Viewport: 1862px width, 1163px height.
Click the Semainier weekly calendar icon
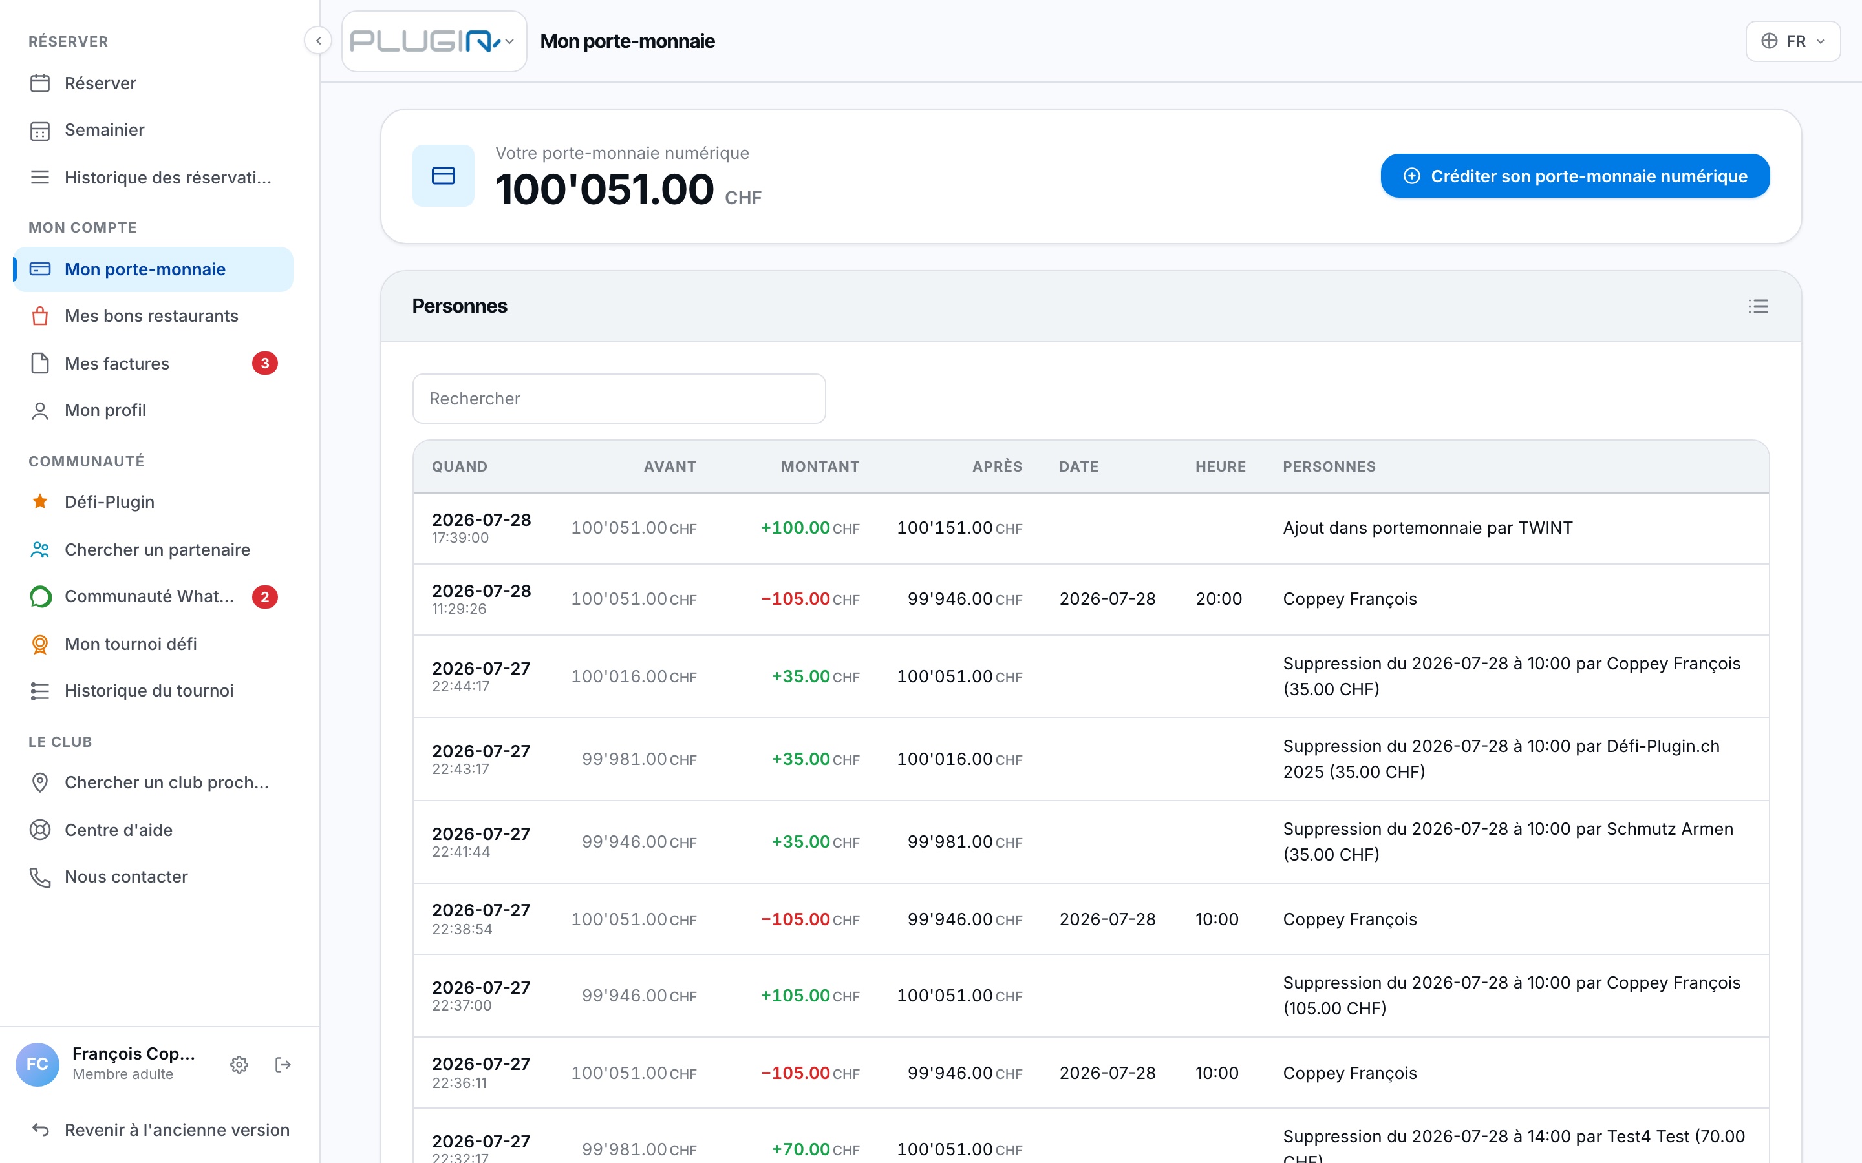point(40,130)
